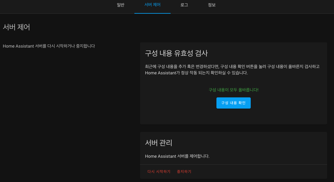Click the 구성 내용 유효성 검사 heading
Image resolution: width=334 pixels, height=182 pixels.
click(177, 53)
